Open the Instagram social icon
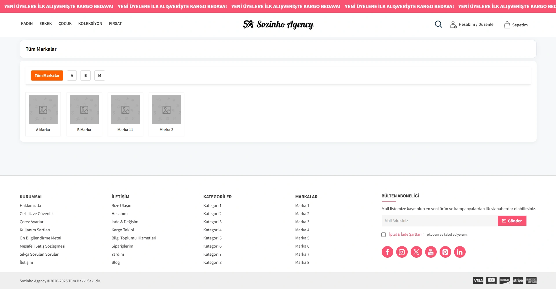The height and width of the screenshot is (289, 556). (402, 252)
